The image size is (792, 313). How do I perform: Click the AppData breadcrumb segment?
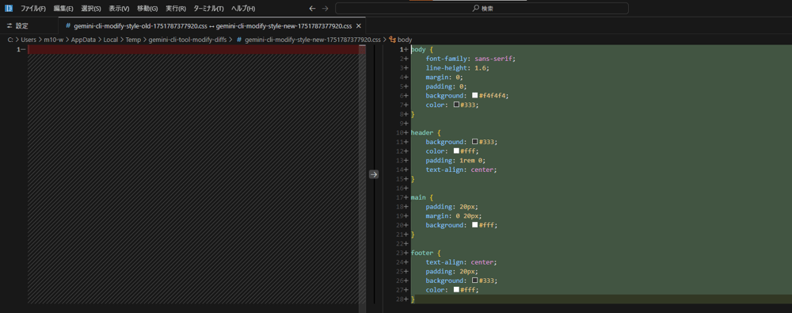tap(83, 40)
